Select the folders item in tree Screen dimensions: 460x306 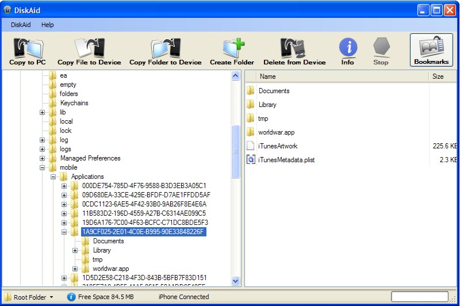(x=68, y=94)
